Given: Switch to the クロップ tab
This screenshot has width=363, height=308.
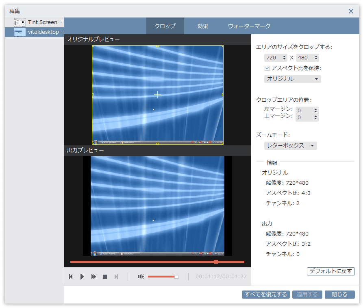Looking at the screenshot, I should [165, 26].
